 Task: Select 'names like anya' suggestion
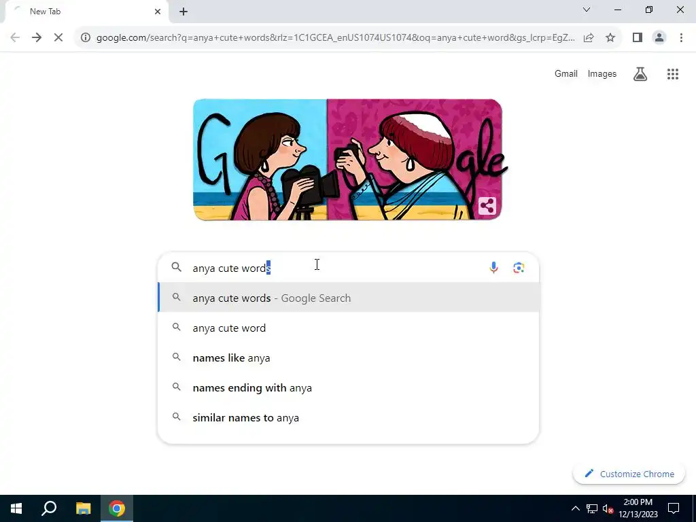click(x=349, y=358)
